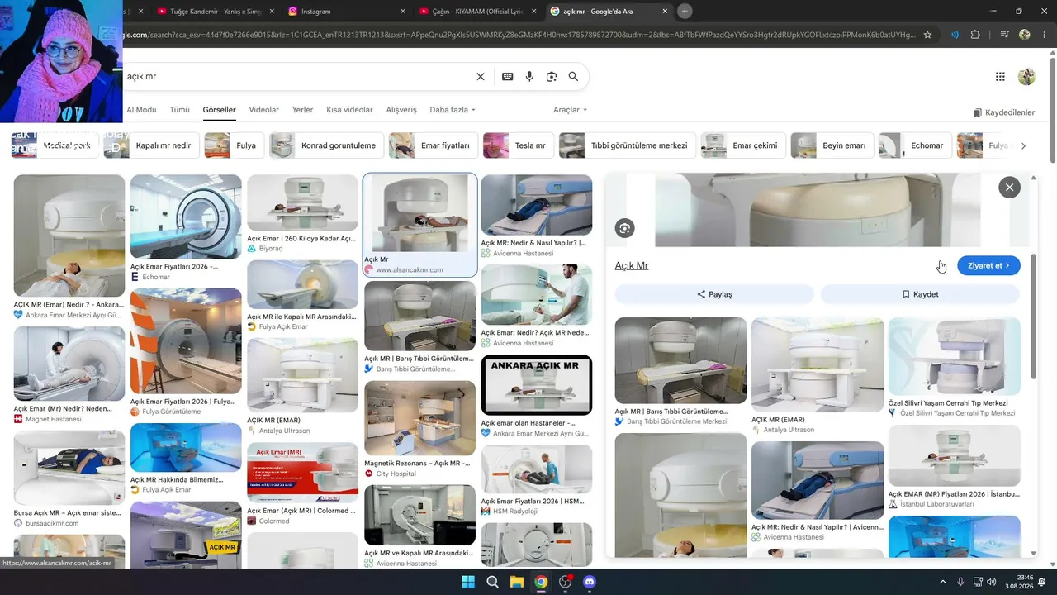Open a new browser tab
Screen dimensions: 1057x595
pyautogui.click(x=685, y=11)
